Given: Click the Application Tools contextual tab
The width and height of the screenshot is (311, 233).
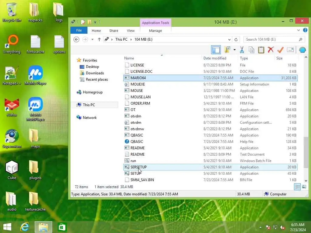Looking at the screenshot, I should click(155, 23).
